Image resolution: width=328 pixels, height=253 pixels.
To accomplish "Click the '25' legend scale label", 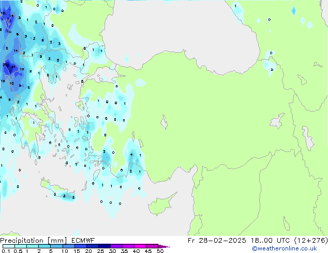I will point(100,251).
